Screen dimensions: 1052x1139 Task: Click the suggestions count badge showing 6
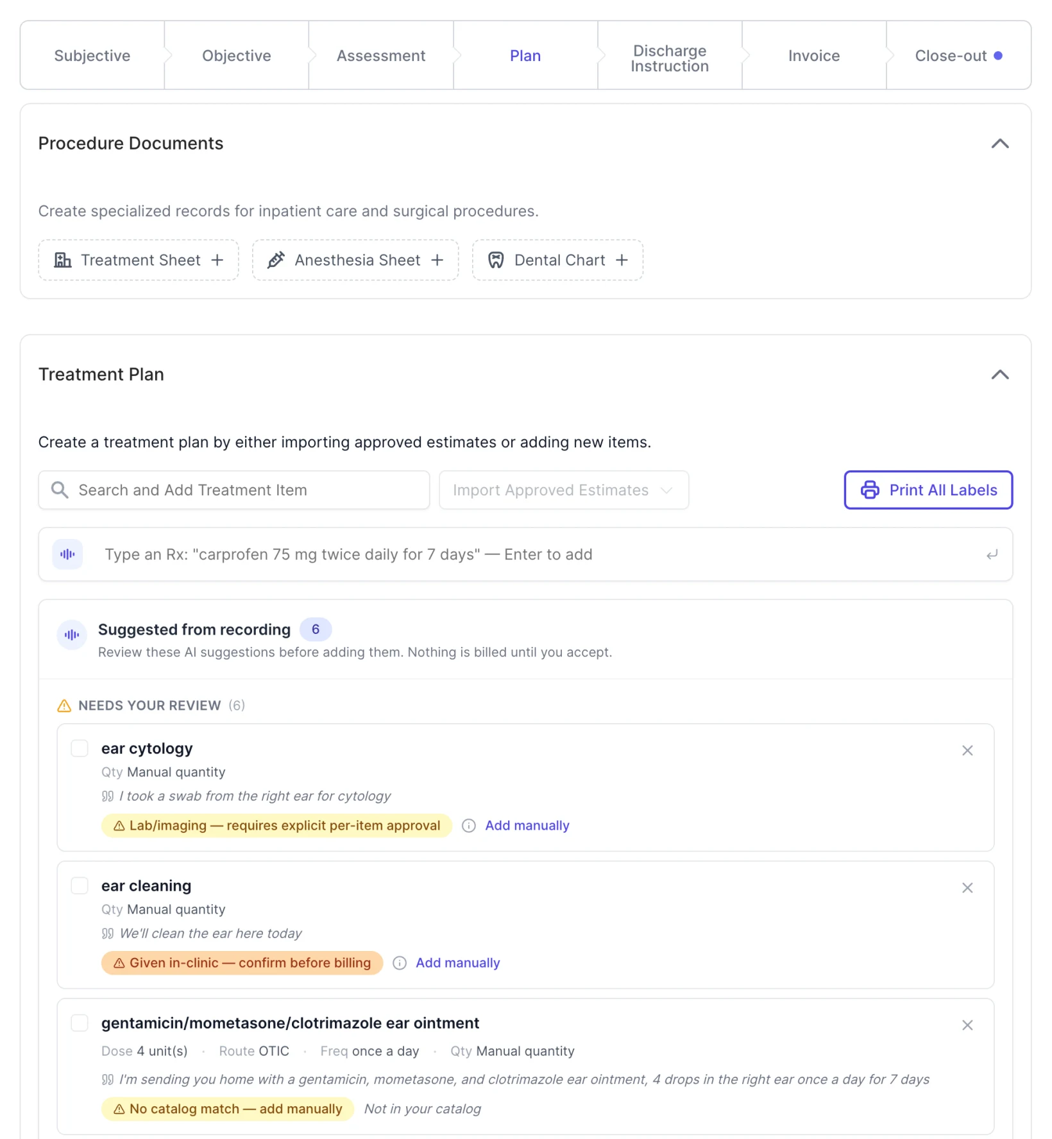316,629
